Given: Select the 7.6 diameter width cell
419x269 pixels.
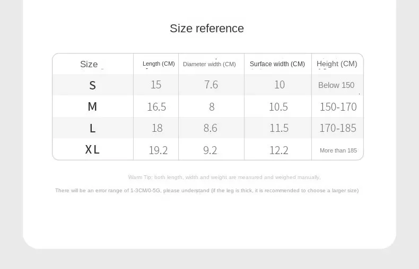Looking at the screenshot, I should 211,85.
